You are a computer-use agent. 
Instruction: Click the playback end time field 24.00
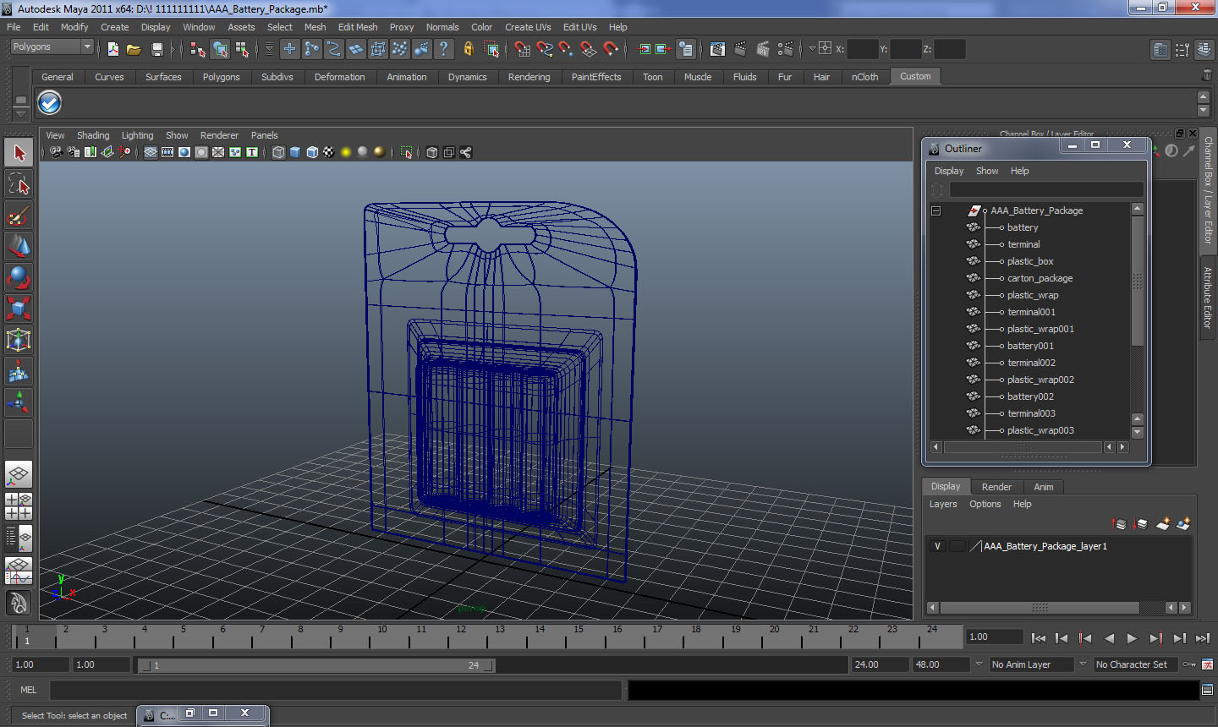(879, 664)
